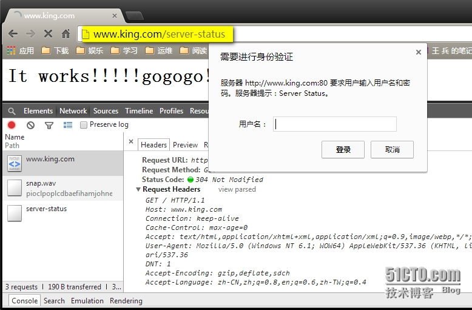Screen dimensions: 472x310
Task: Open the 应用 apps shortcut icon
Action: pyautogui.click(x=11, y=50)
